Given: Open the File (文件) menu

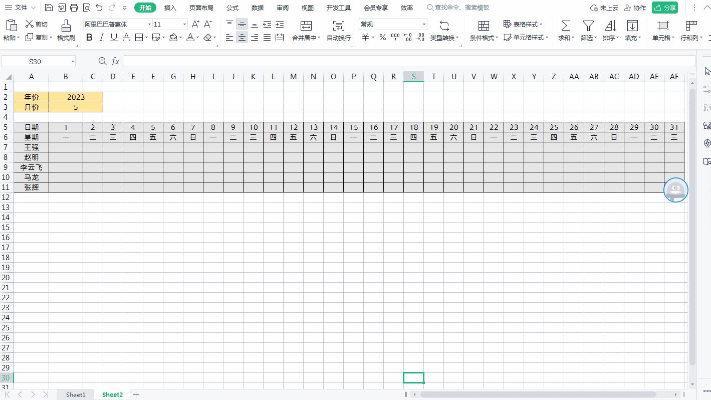Looking at the screenshot, I should (20, 8).
